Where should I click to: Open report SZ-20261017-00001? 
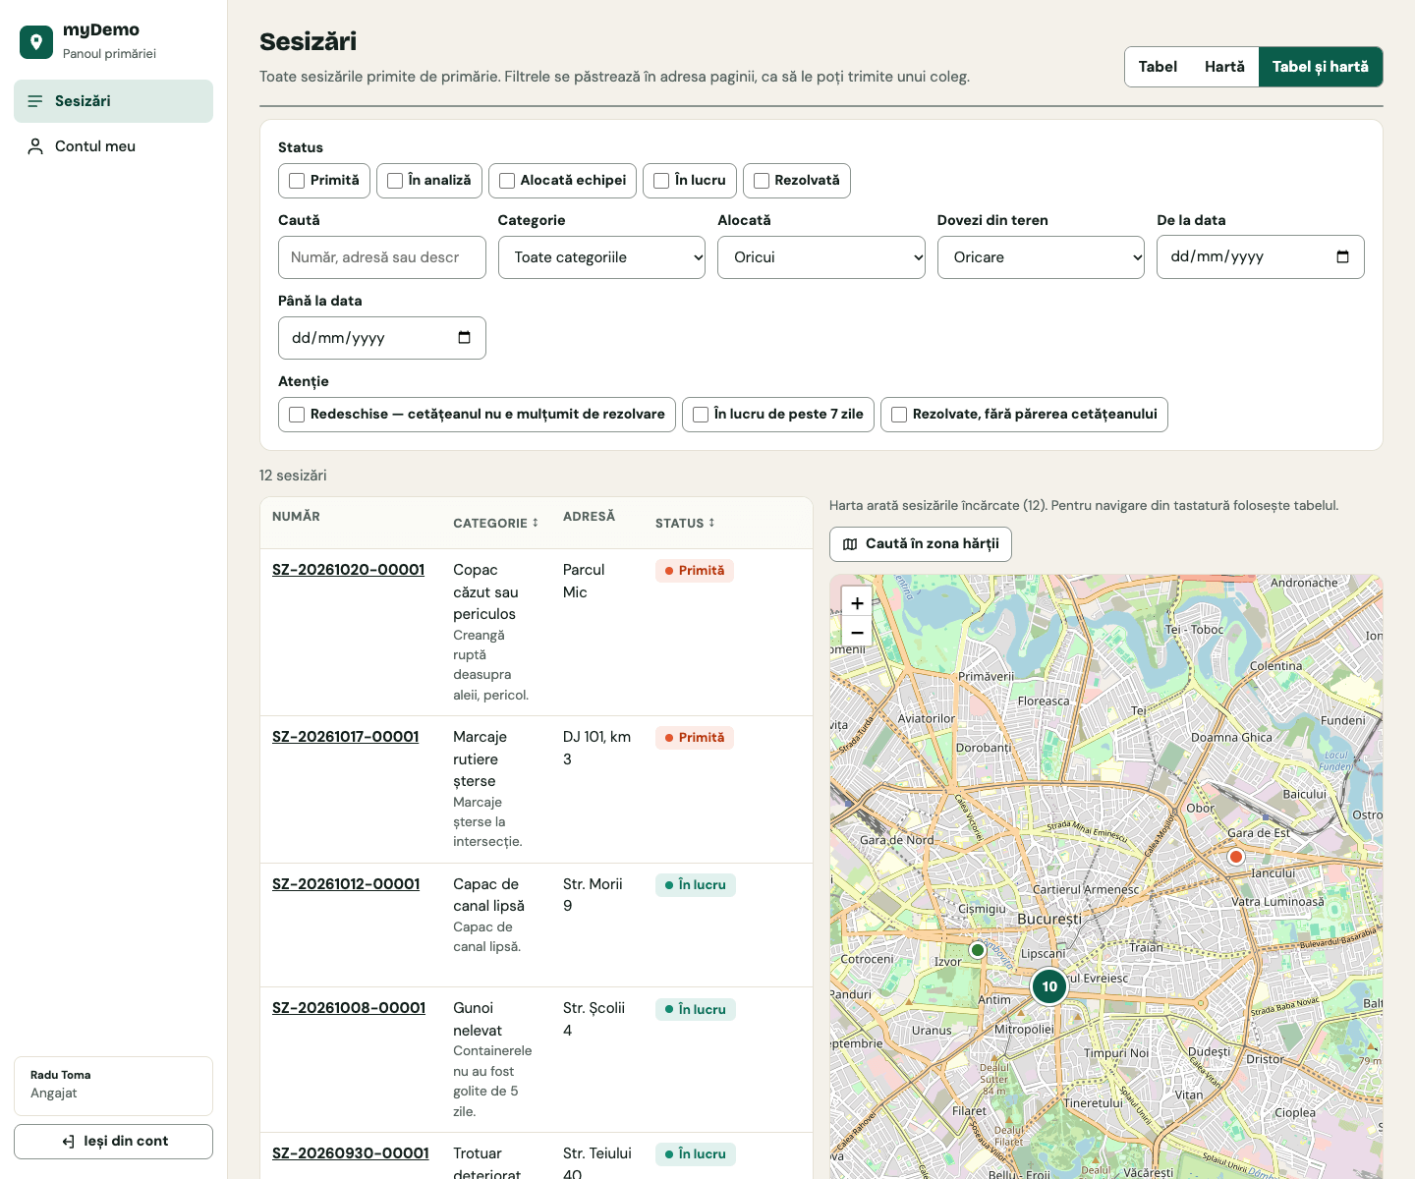pyautogui.click(x=346, y=737)
